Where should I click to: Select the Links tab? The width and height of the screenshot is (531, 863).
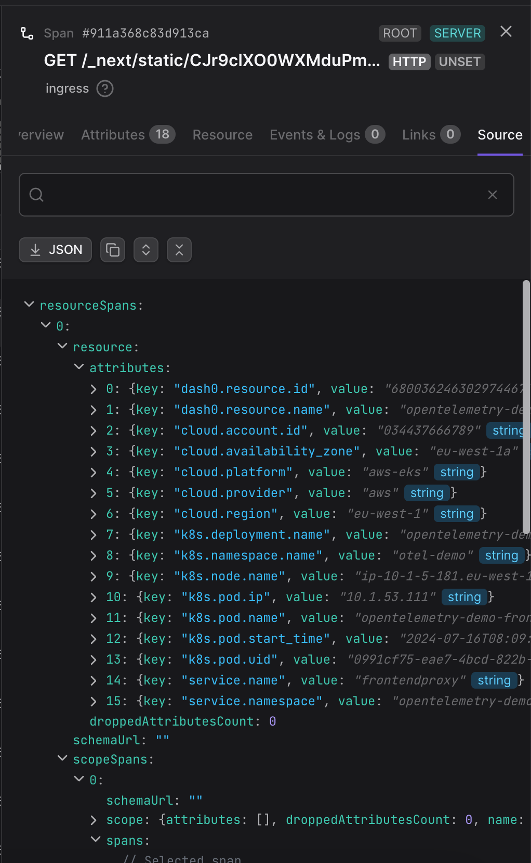coord(431,135)
